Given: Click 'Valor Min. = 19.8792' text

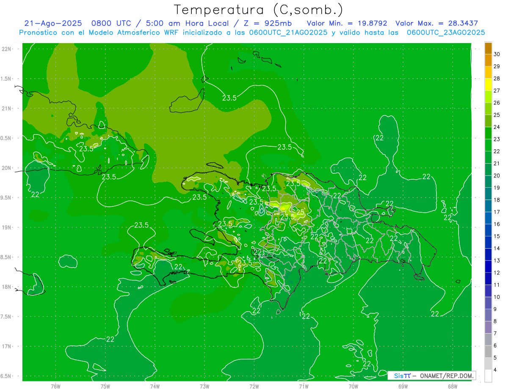Looking at the screenshot, I should coord(347,23).
